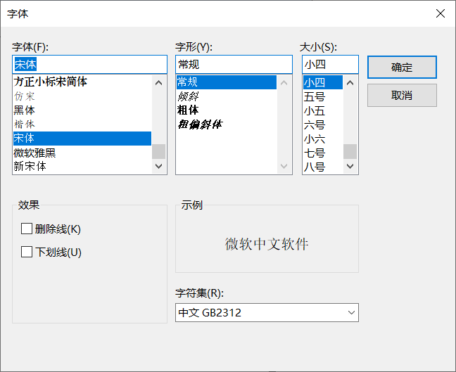456x372 pixels.
Task: Enable the 删除线(K) strikethrough checkbox
Action: coord(27,229)
